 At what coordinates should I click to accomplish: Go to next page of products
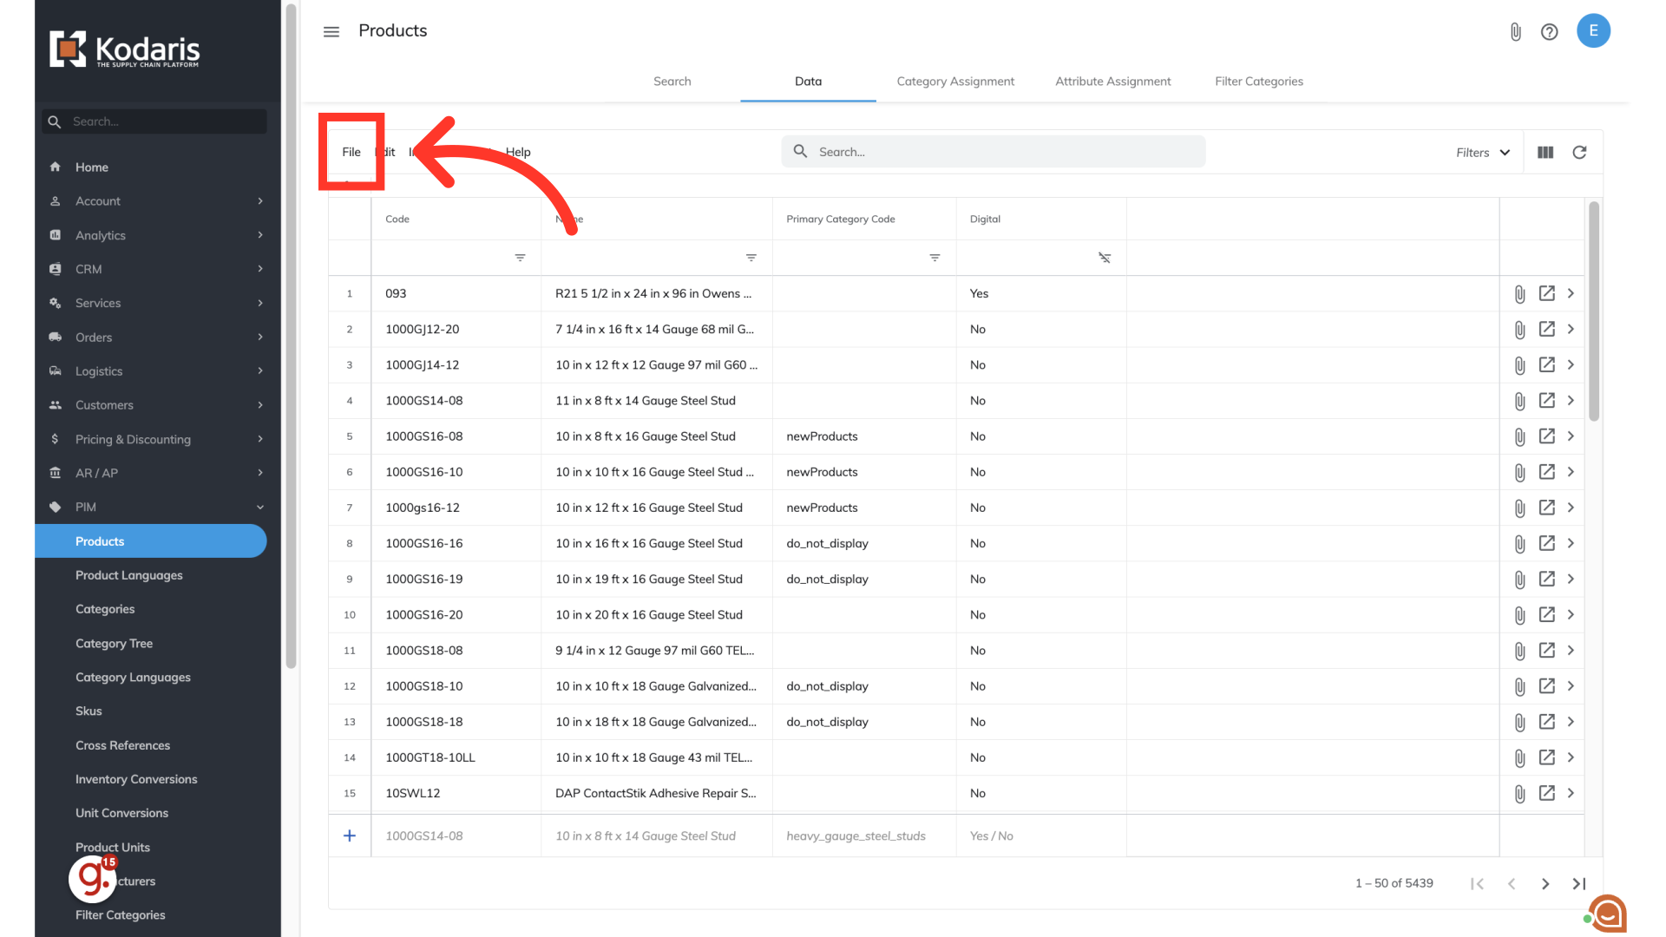click(x=1545, y=883)
